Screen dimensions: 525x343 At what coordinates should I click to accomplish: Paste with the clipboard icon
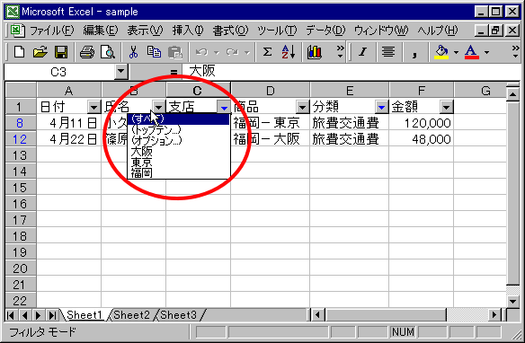pyautogui.click(x=174, y=52)
